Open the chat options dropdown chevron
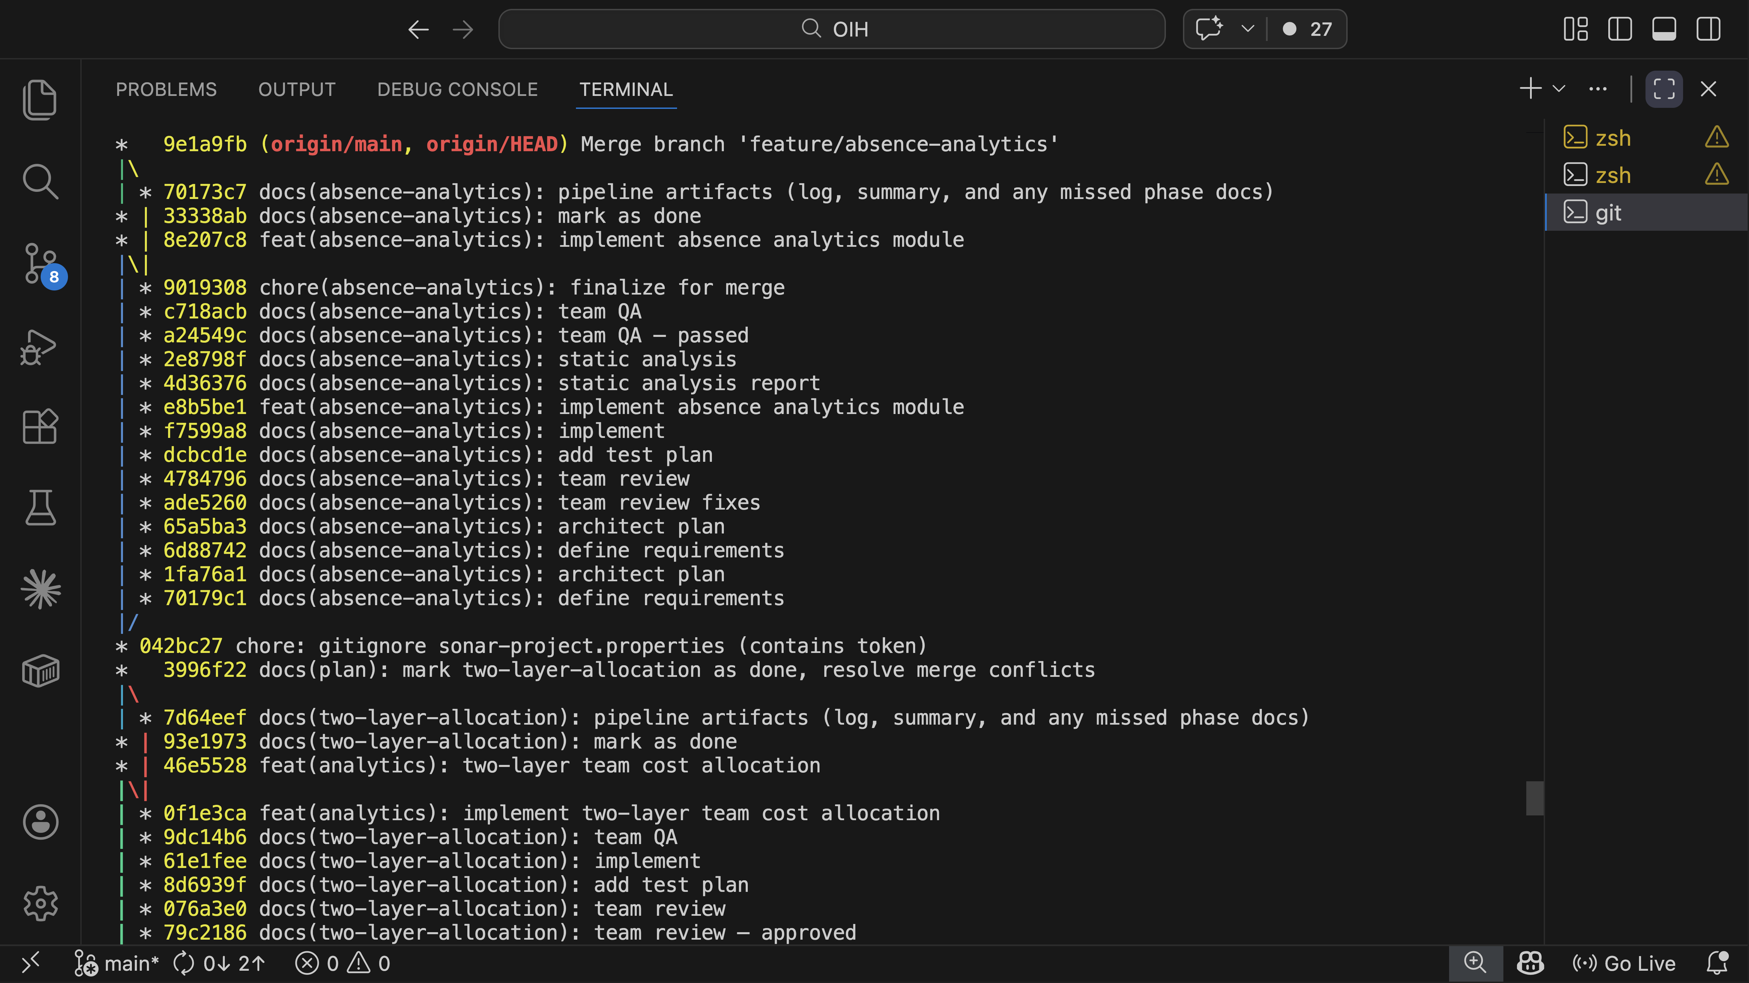The width and height of the screenshot is (1749, 983). (1247, 29)
